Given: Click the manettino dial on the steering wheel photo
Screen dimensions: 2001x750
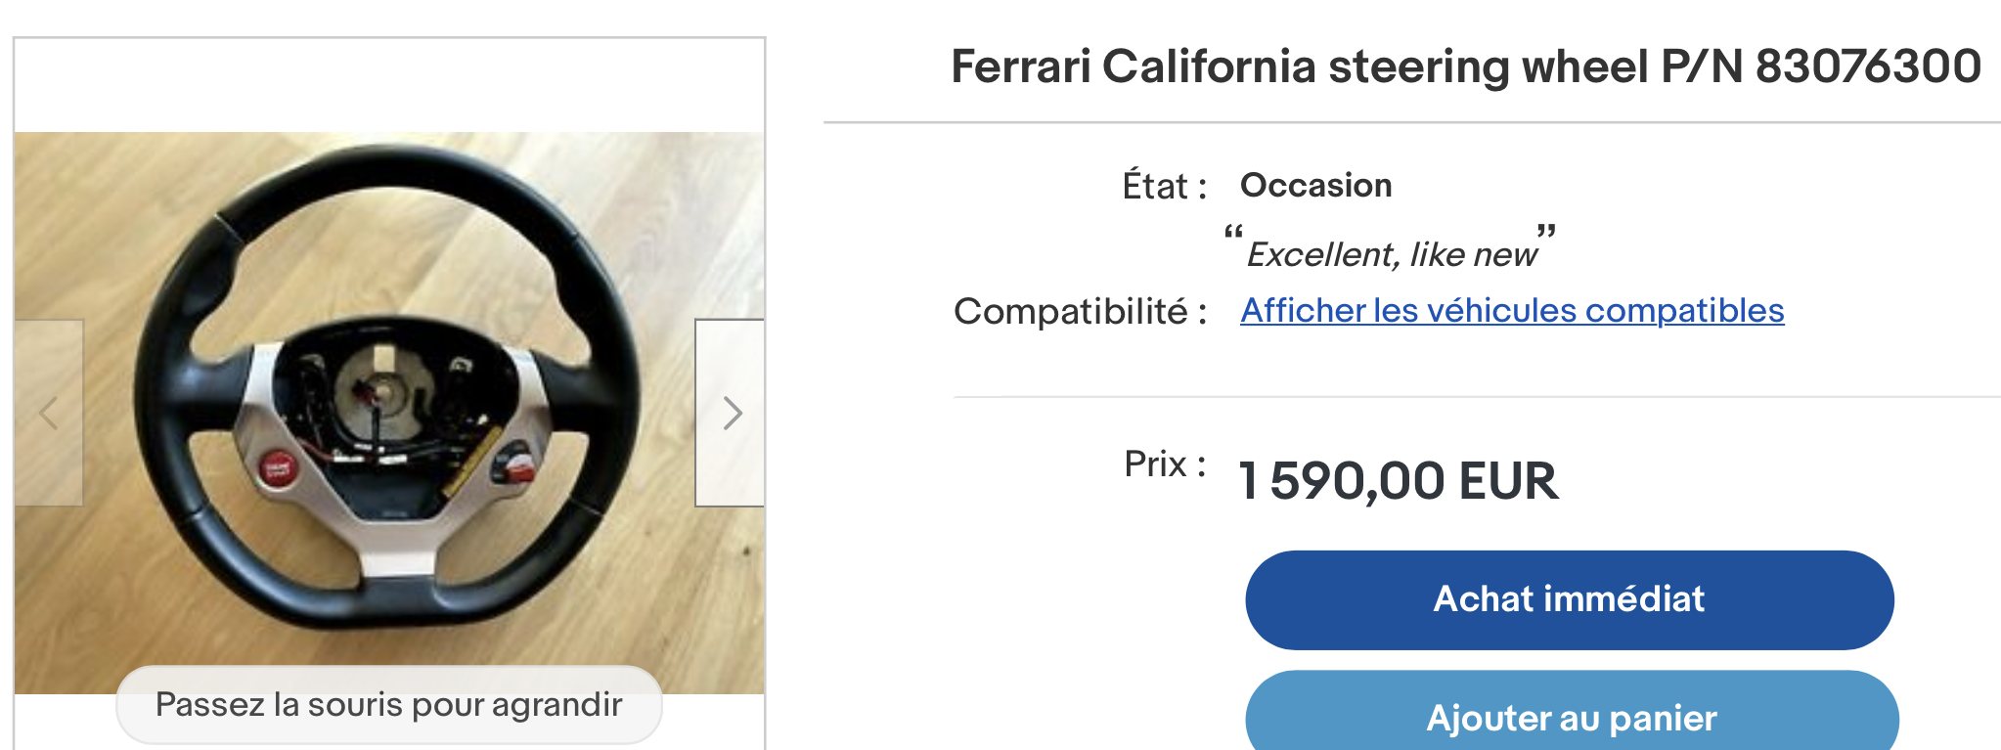Looking at the screenshot, I should [512, 463].
